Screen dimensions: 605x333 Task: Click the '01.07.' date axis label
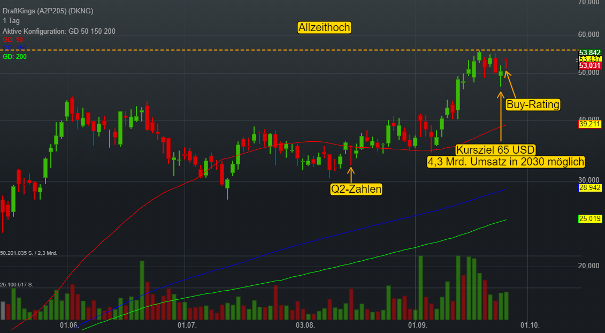187,326
